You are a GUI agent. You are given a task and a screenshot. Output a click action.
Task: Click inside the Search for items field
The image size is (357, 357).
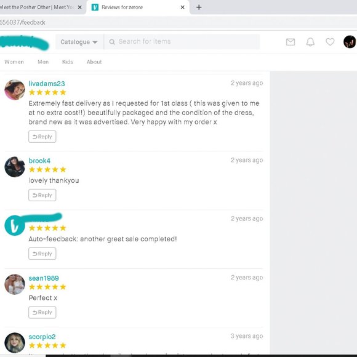coord(182,42)
